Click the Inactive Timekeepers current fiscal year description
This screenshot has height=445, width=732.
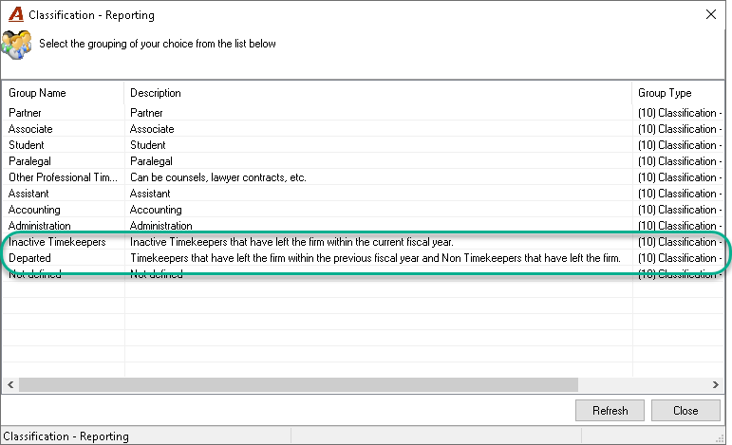pyautogui.click(x=291, y=242)
